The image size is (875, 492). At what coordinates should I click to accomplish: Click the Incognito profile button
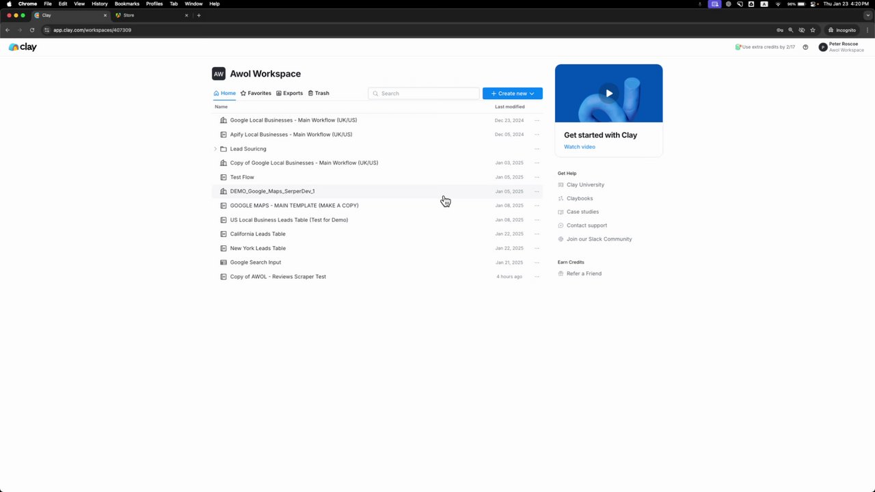pos(842,30)
